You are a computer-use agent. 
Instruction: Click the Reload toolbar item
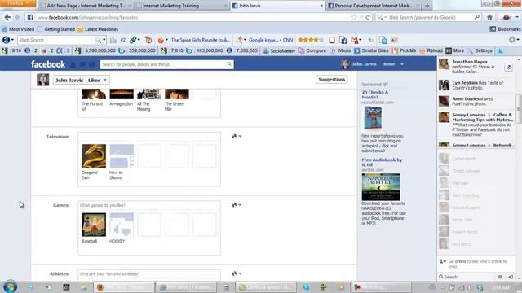(431, 50)
